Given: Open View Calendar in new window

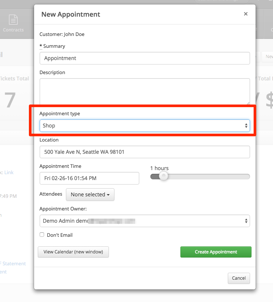Looking at the screenshot, I should (73, 252).
